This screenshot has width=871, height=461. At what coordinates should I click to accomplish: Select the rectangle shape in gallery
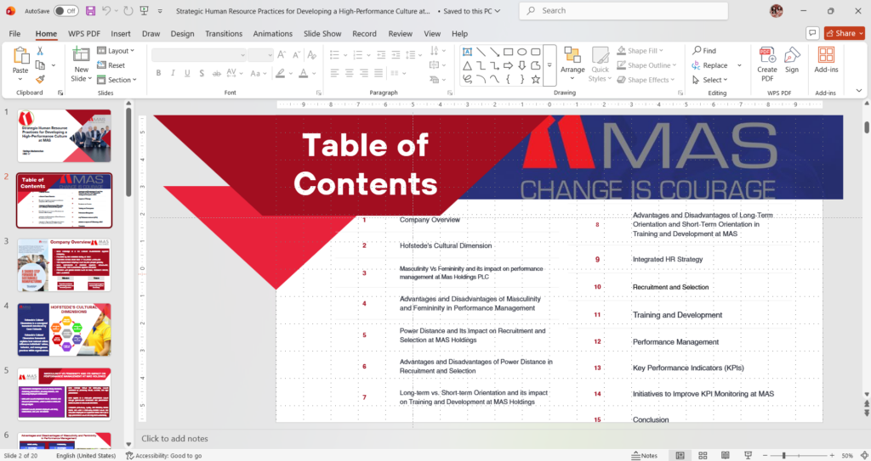click(509, 52)
